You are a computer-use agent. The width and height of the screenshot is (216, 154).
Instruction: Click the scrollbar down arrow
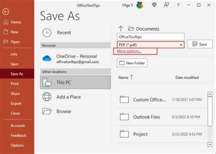210,145
